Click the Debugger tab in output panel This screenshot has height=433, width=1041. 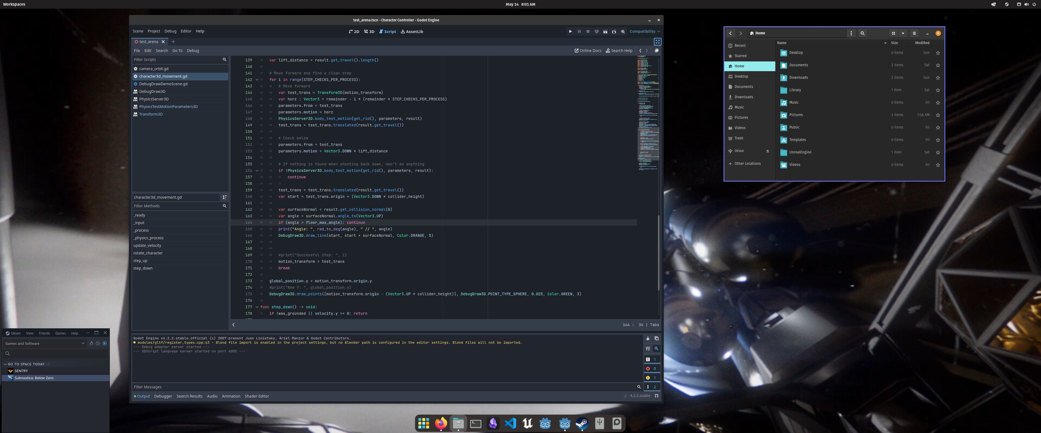[163, 396]
